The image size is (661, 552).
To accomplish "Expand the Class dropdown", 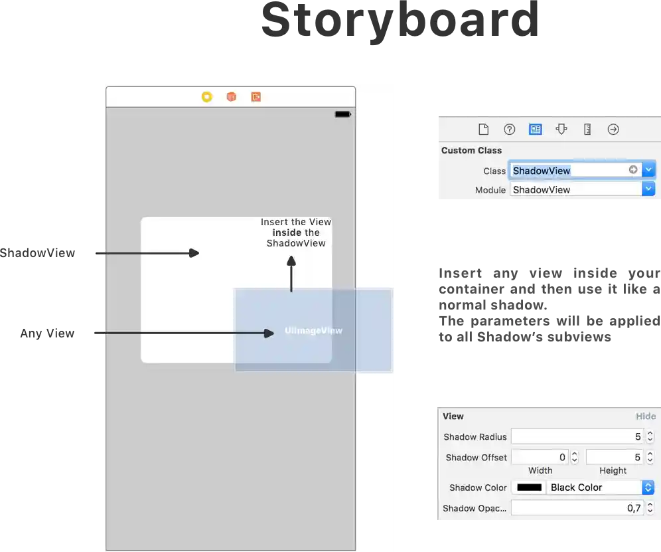I will pos(648,170).
